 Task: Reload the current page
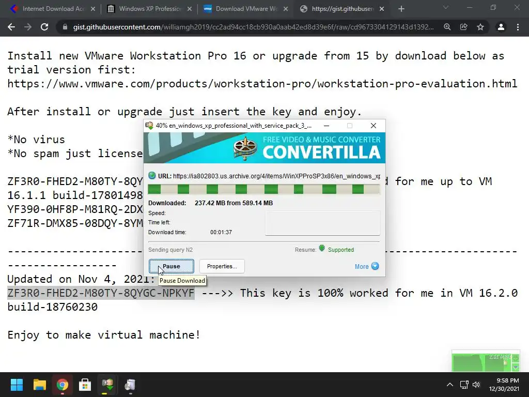(44, 27)
